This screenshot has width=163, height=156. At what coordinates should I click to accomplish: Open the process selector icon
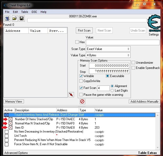(7, 19)
